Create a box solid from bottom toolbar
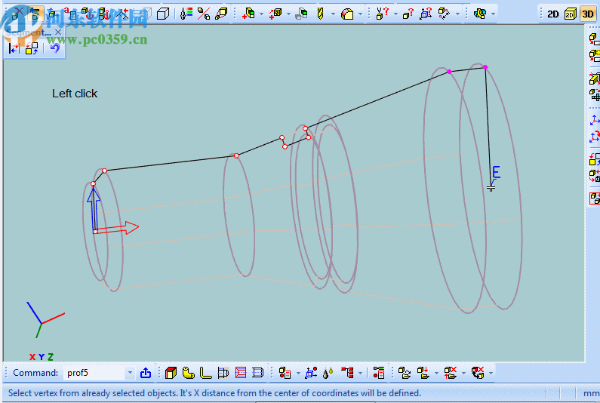Viewport: 600px width, 403px height. (171, 373)
